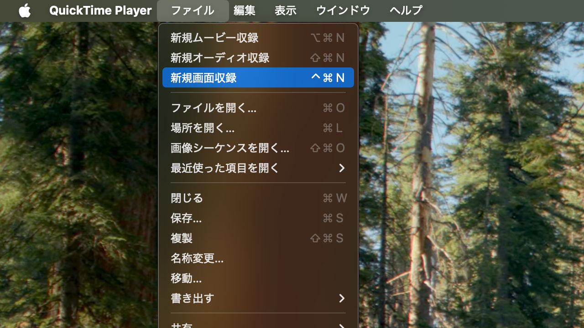Choose 複製 menu item

tap(258, 238)
